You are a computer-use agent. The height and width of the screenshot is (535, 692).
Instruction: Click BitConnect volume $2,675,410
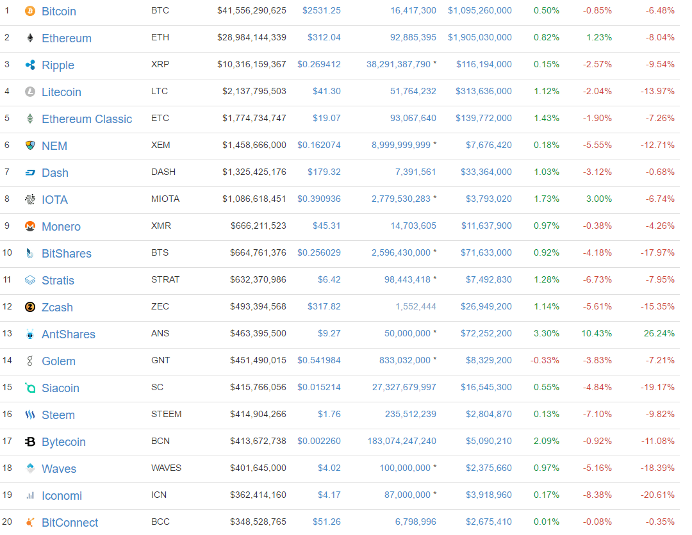tap(488, 522)
